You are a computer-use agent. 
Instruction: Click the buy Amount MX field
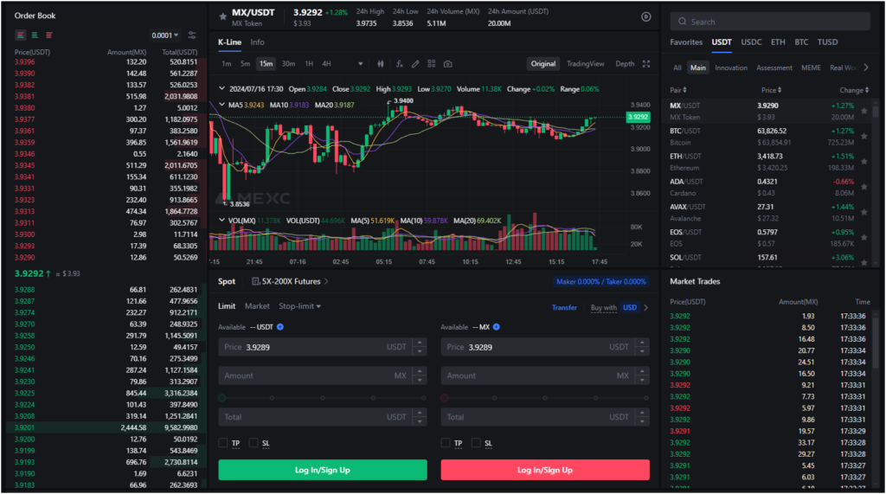point(323,375)
